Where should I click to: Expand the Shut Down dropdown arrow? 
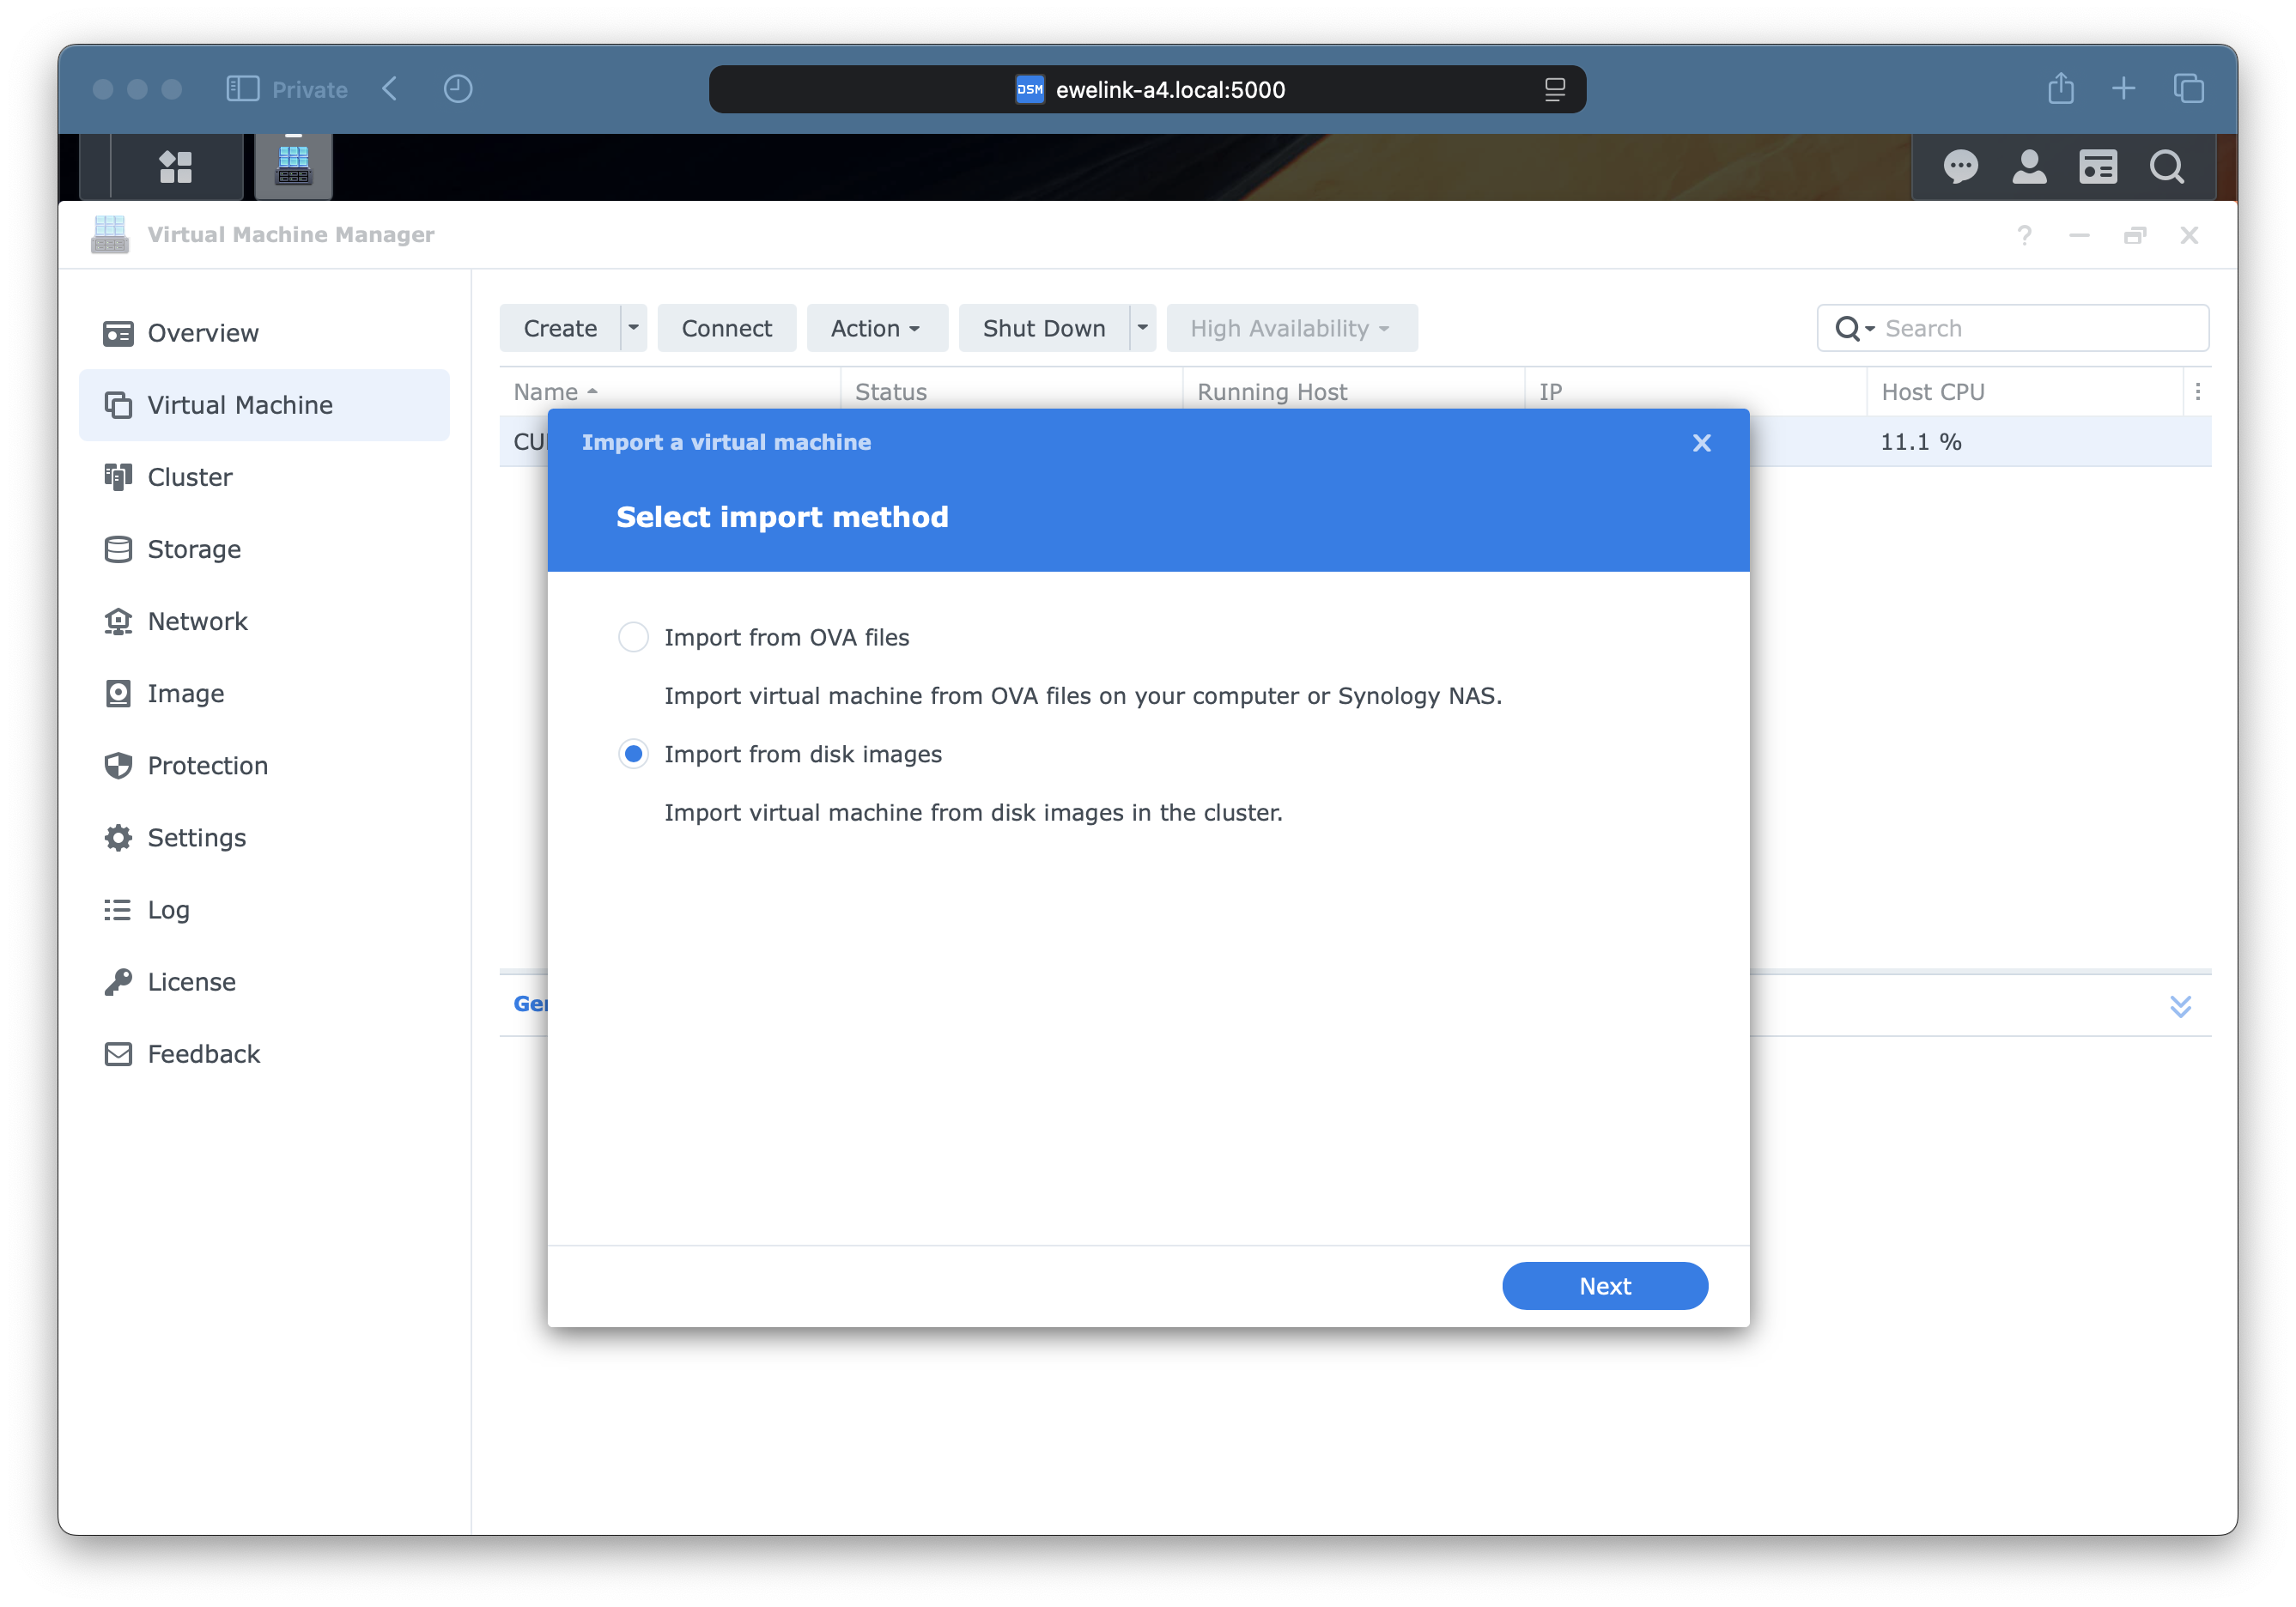click(1142, 328)
